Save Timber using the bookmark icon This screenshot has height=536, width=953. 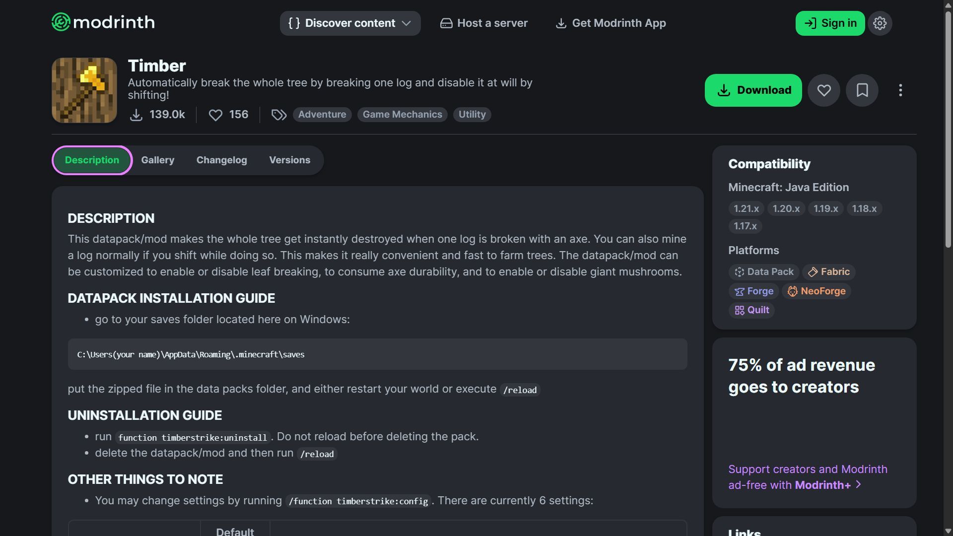tap(862, 90)
